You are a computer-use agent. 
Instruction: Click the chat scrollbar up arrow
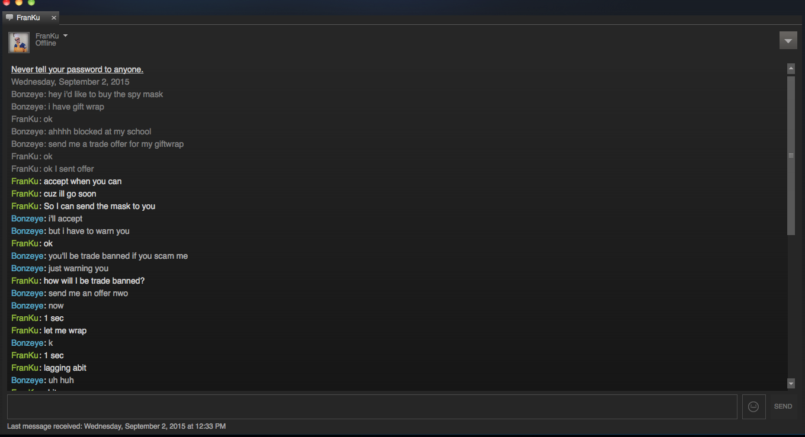[791, 69]
